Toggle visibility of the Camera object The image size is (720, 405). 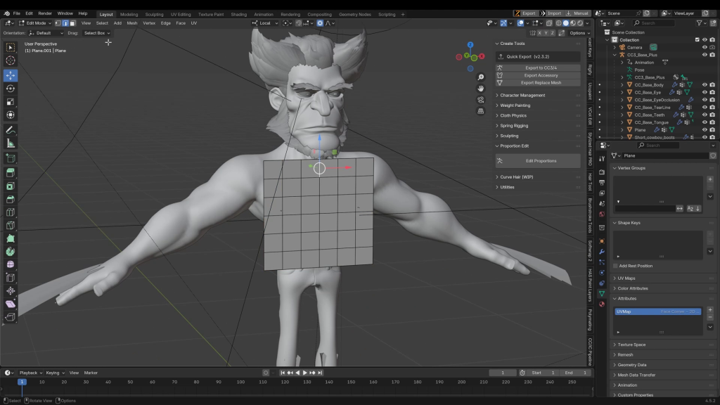click(x=705, y=48)
